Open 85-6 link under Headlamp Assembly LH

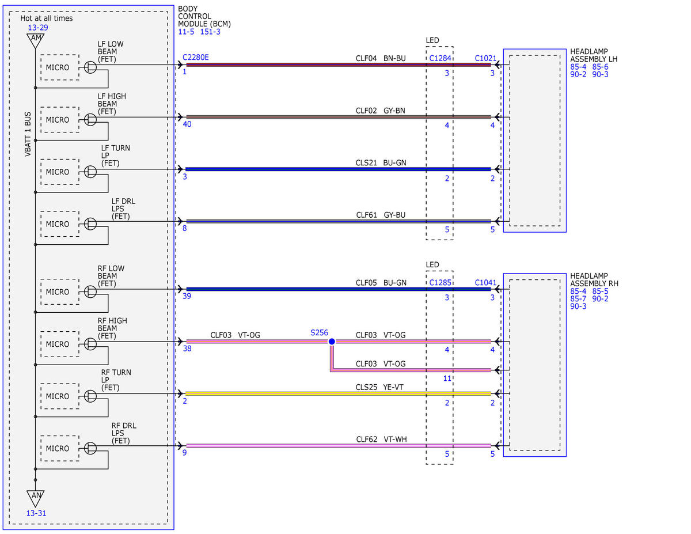600,66
